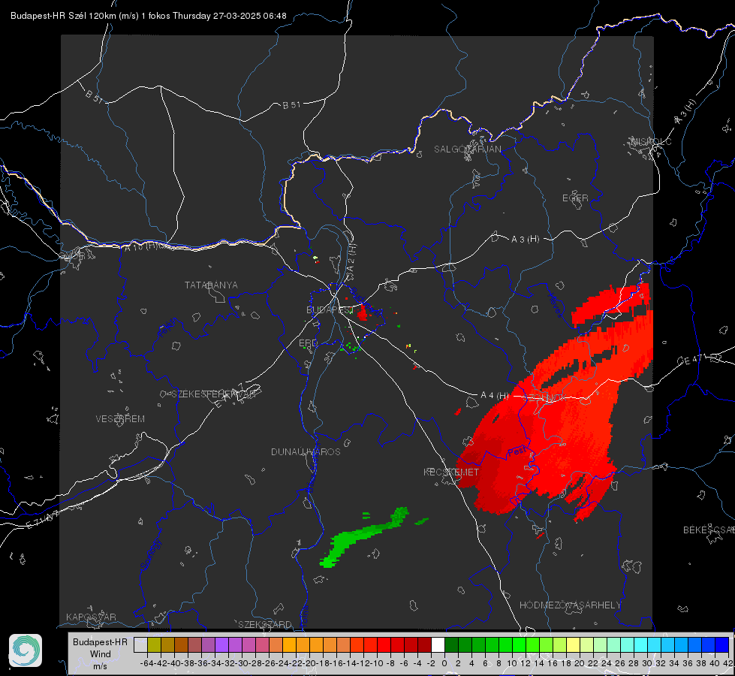Select the mint swatch between 24 and 26
Image resolution: width=735 pixels, height=676 pixels.
click(x=613, y=645)
